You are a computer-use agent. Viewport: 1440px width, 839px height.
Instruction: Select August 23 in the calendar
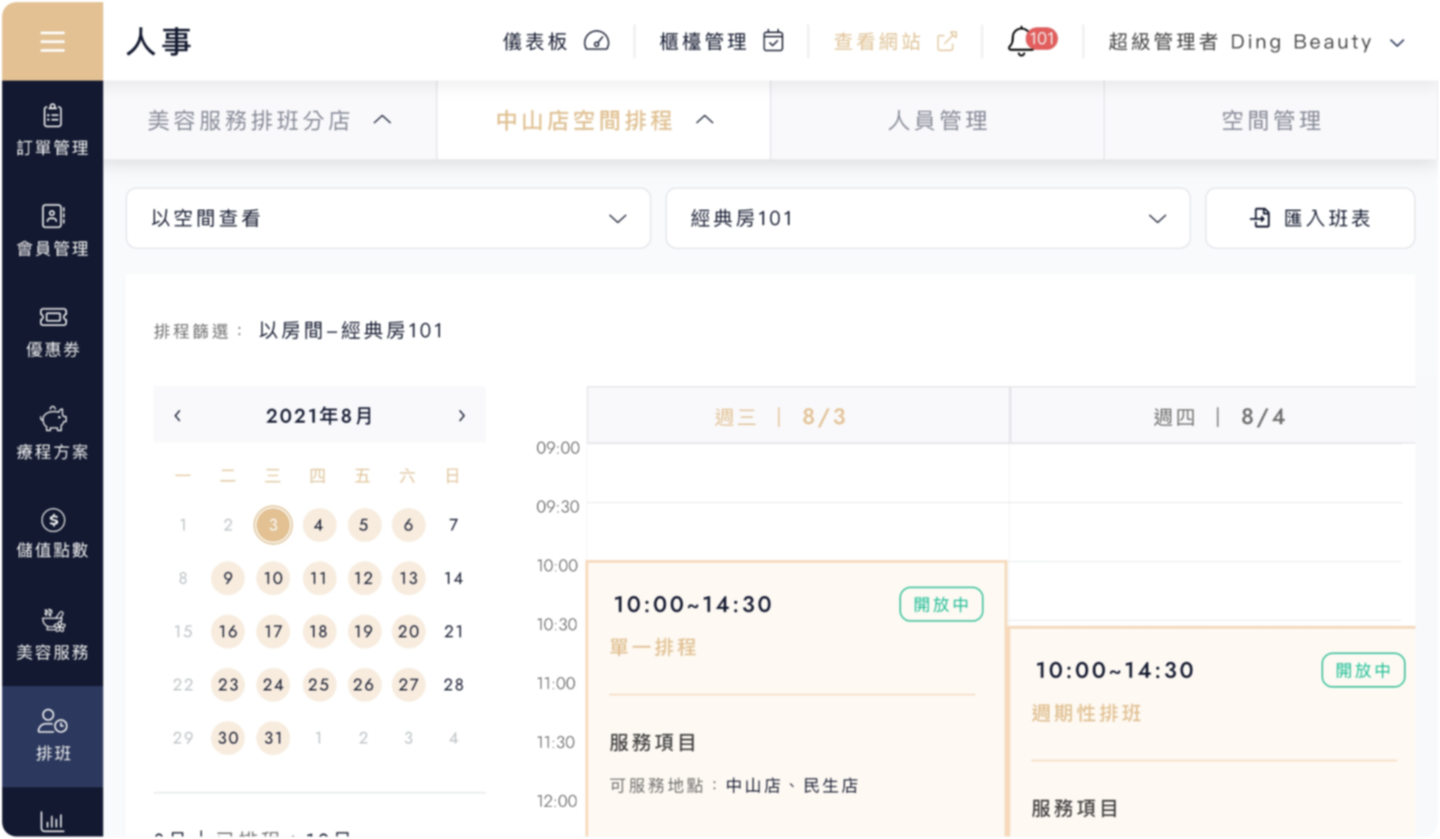point(228,685)
